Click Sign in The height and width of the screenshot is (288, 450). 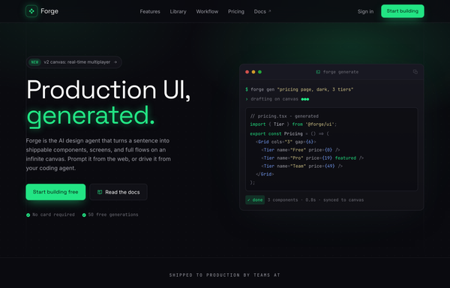pos(365,11)
